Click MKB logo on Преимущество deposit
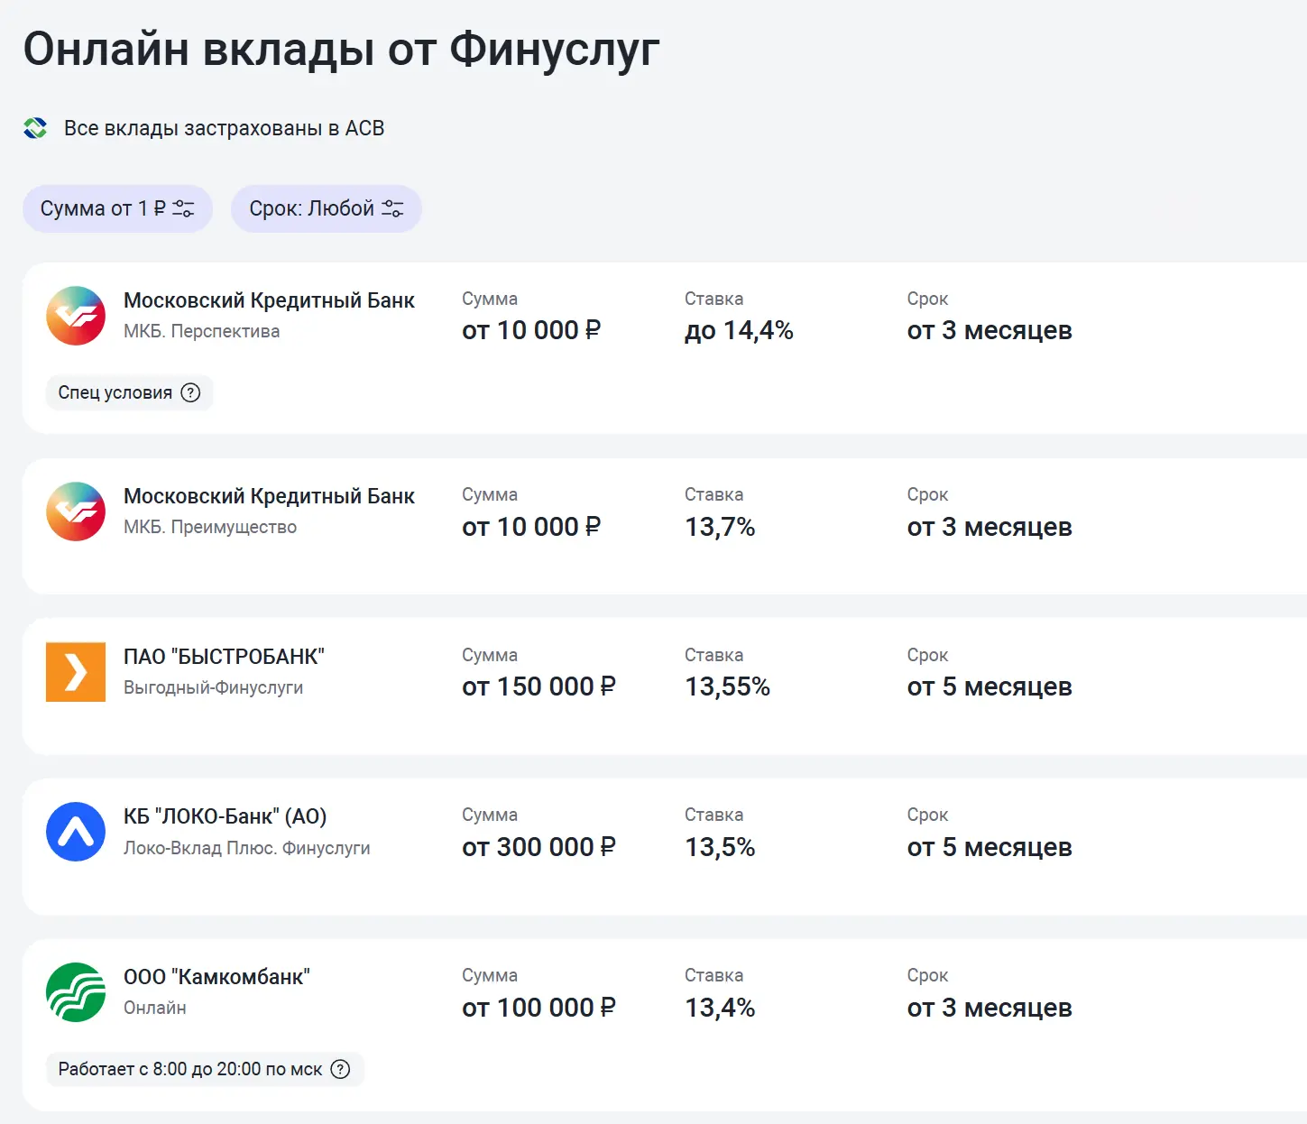1307x1124 pixels. click(x=76, y=511)
